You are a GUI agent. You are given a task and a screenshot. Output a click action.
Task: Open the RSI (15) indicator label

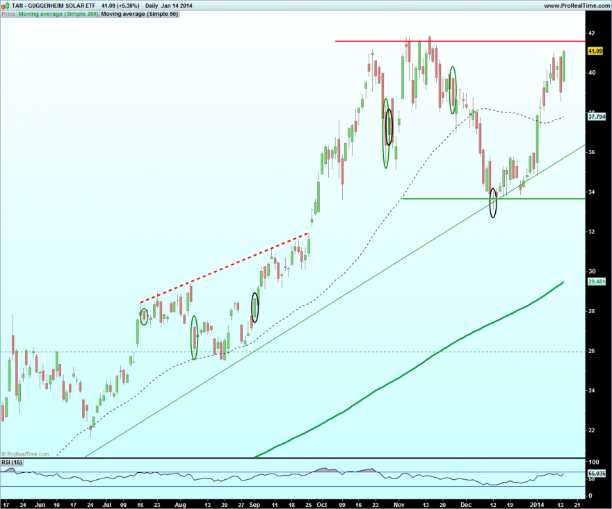12,462
